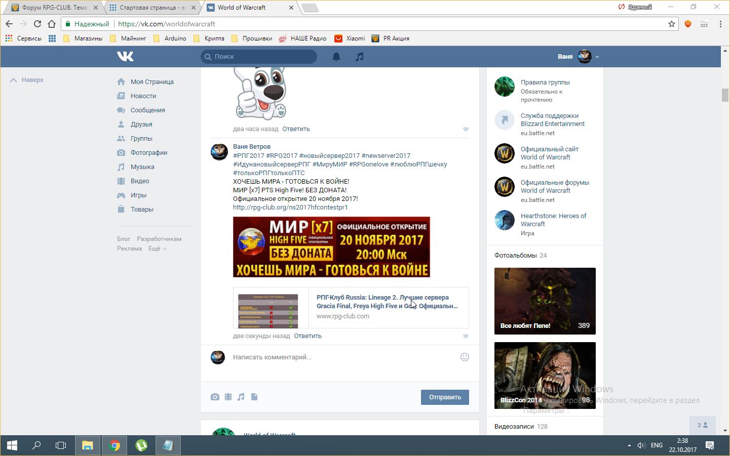The image size is (730, 456).
Task: Open Правила группы link
Action: [545, 82]
